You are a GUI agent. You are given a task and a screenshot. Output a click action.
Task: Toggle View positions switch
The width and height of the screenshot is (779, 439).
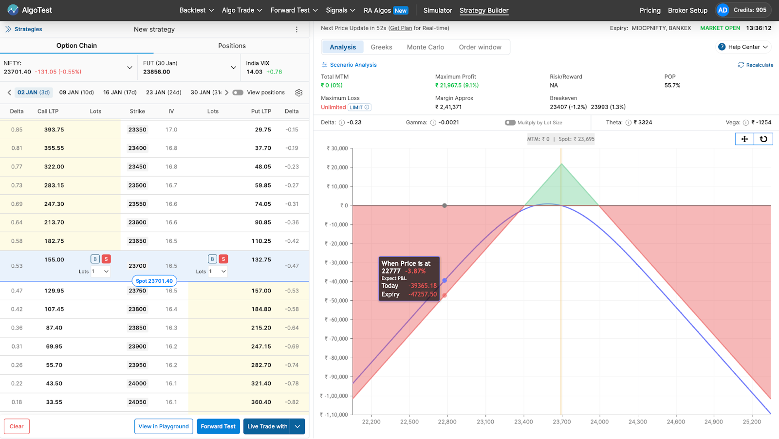[x=238, y=92]
